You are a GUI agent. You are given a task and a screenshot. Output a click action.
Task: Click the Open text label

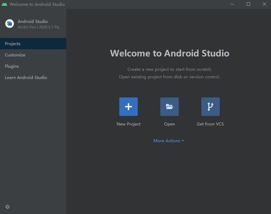[169, 124]
